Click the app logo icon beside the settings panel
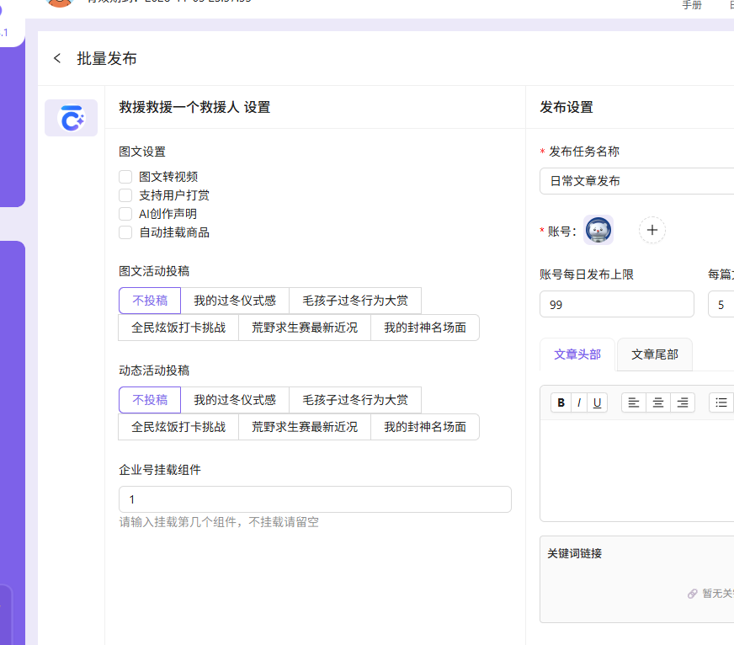The width and height of the screenshot is (734, 645). [71, 118]
